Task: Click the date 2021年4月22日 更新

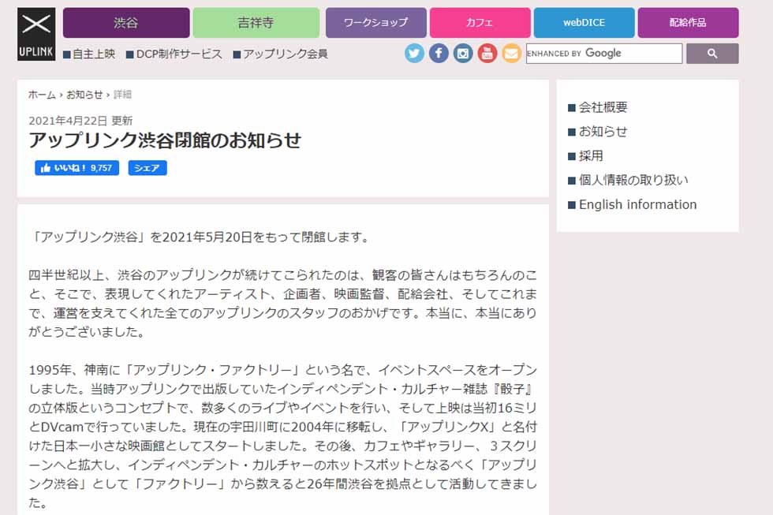Action: [80, 121]
